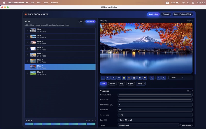Click the P paragraph tool

tap(119, 78)
